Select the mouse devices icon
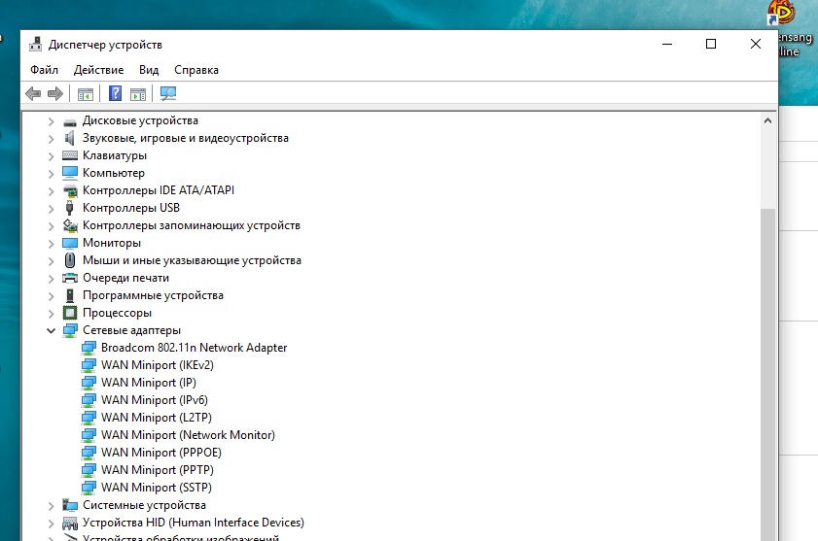The height and width of the screenshot is (541, 818). click(70, 260)
